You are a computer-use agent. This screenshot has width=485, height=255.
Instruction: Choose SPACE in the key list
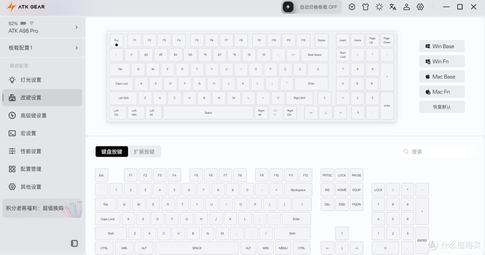(197, 248)
